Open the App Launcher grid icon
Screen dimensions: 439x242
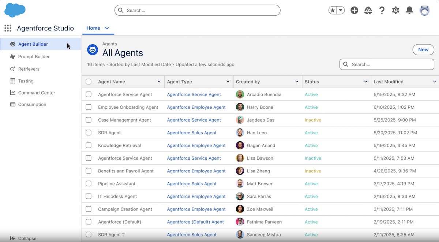pos(8,28)
